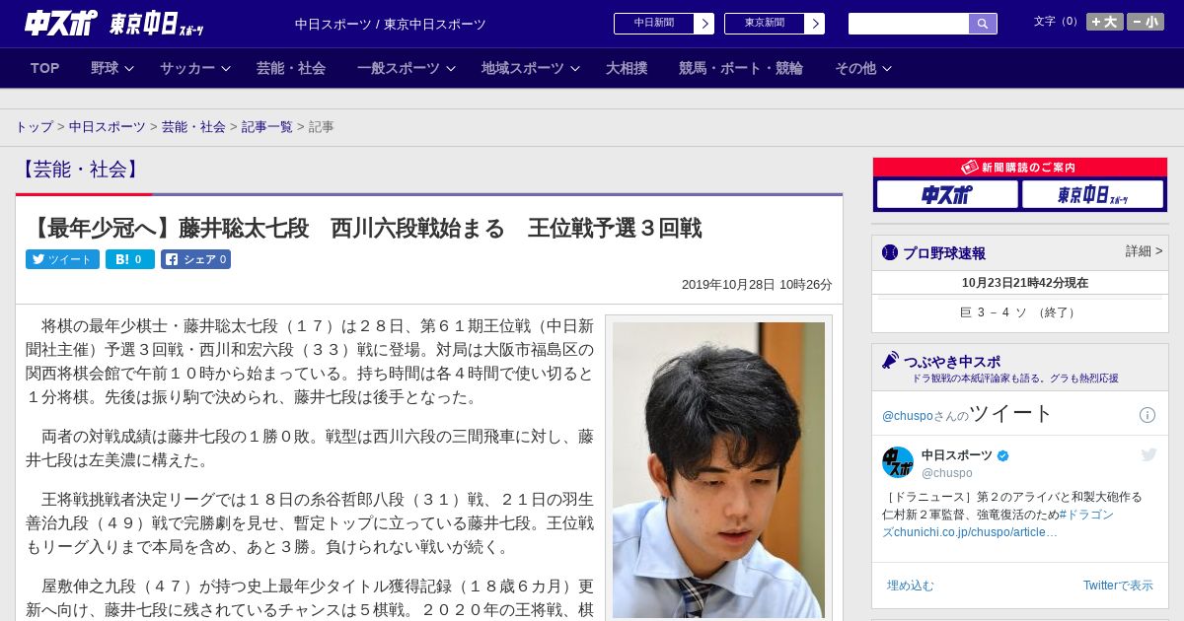
Task: Click the 東京中日スポーツ logo in header
Action: [157, 24]
